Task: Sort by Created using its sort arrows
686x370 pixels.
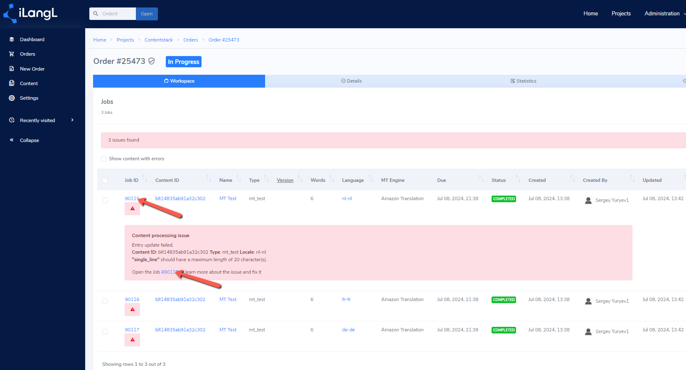Action: (573, 179)
